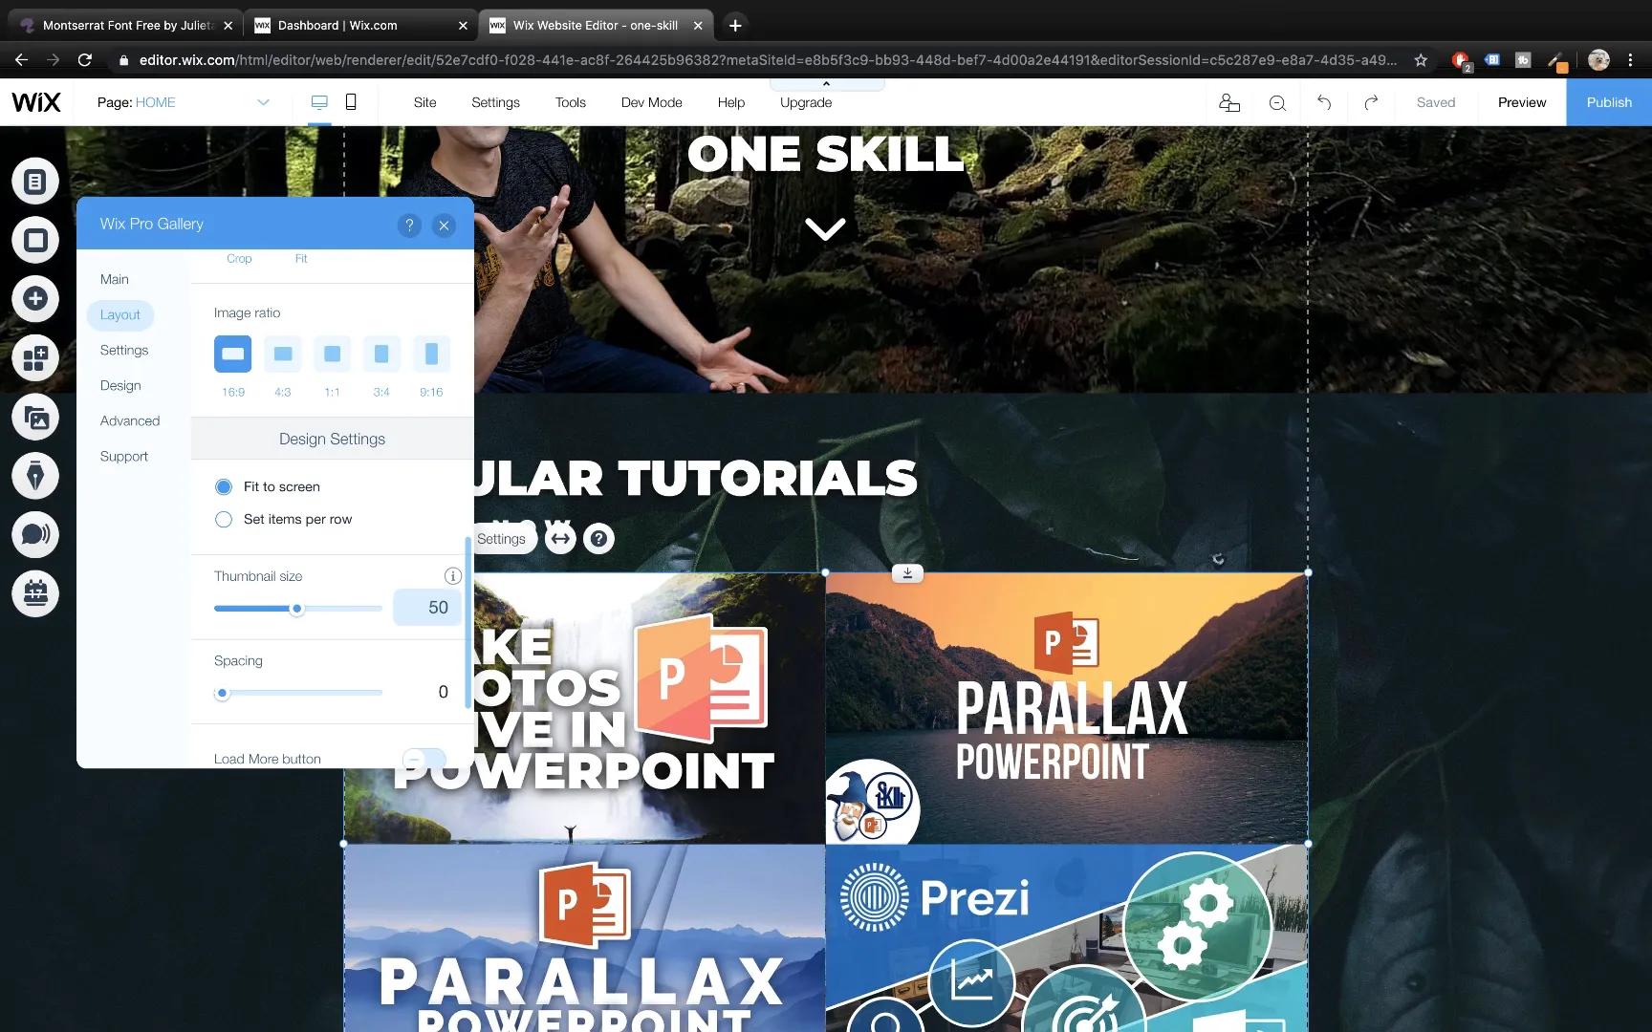Open the Background sidebar icon
The height and width of the screenshot is (1032, 1652).
click(x=35, y=240)
